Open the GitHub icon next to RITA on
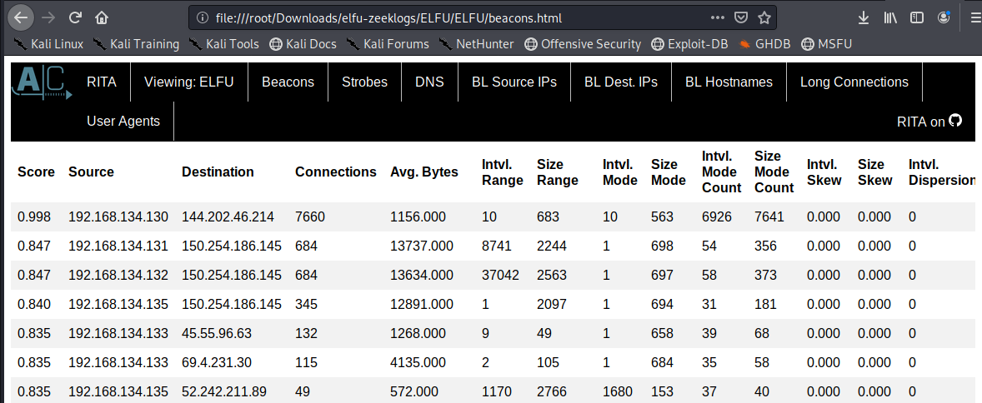The width and height of the screenshot is (982, 403). pyautogui.click(x=955, y=120)
